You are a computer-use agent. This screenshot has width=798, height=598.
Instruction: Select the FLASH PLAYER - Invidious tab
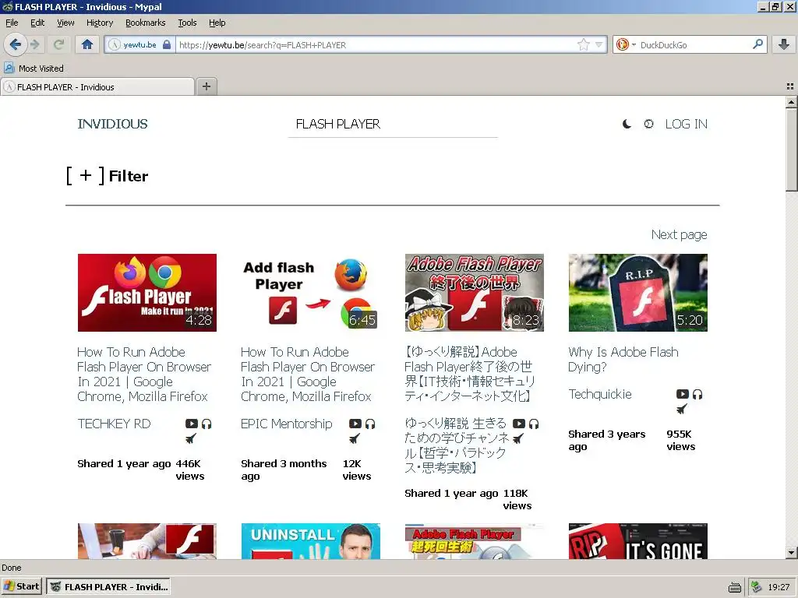(97, 87)
